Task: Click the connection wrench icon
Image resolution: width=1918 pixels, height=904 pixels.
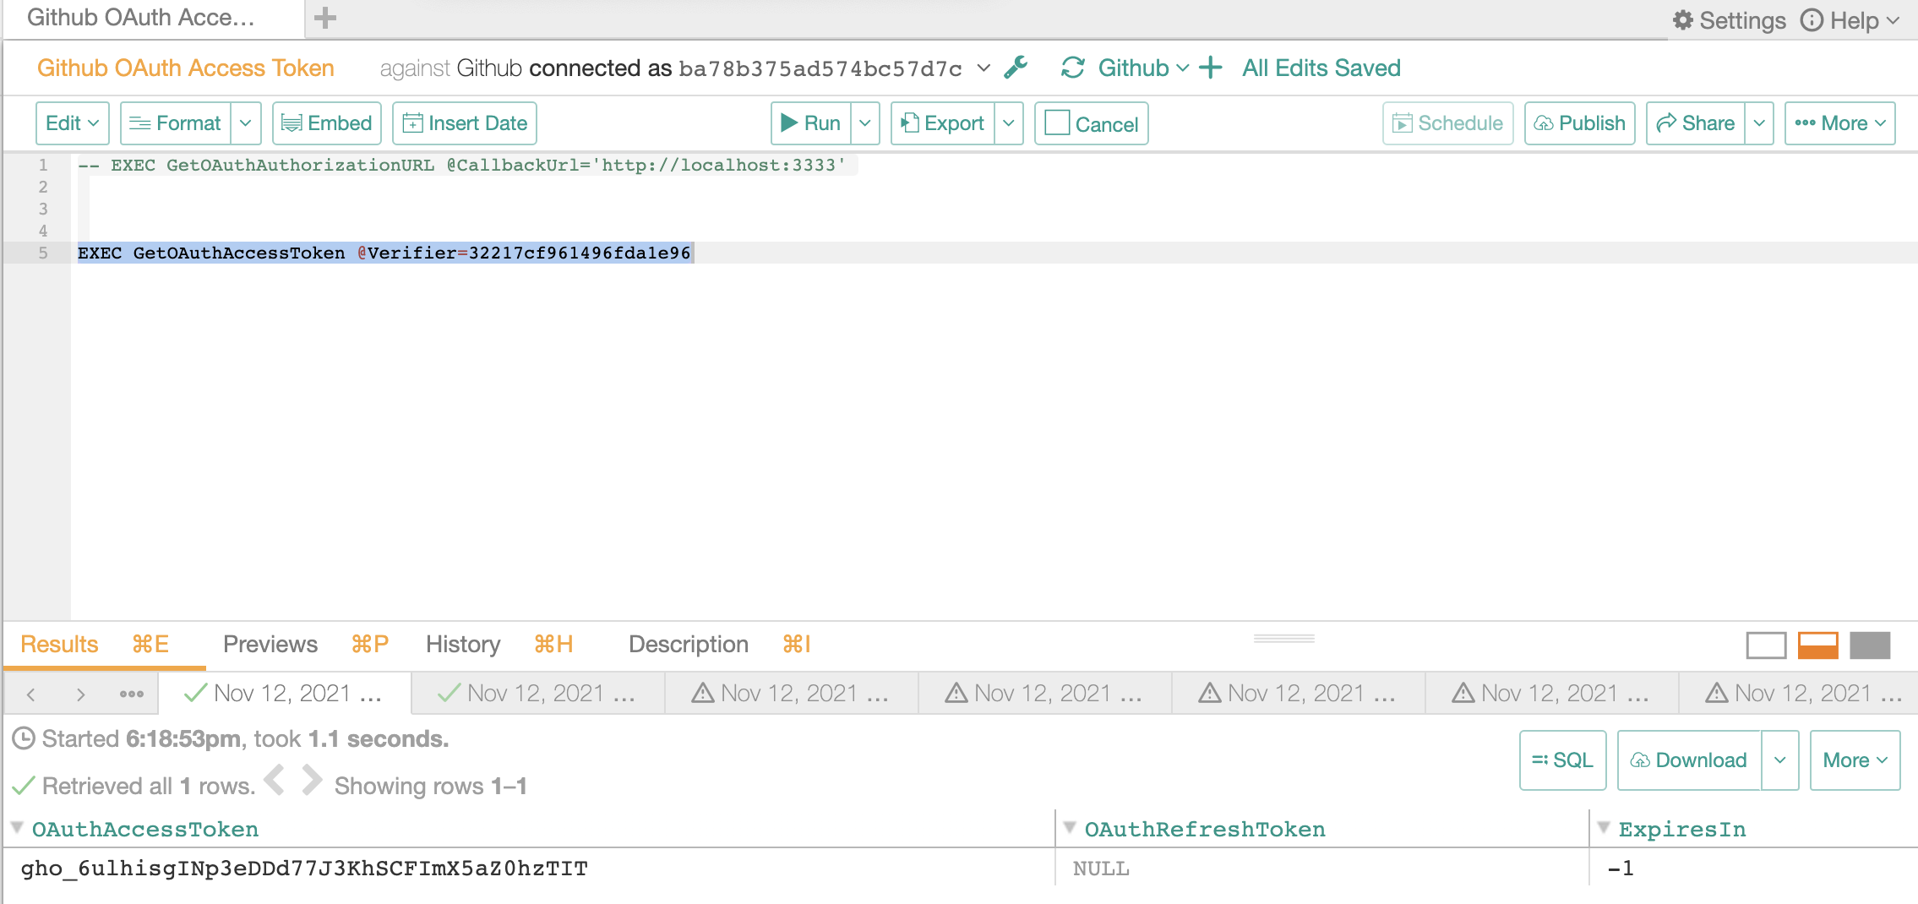Action: click(x=1016, y=68)
